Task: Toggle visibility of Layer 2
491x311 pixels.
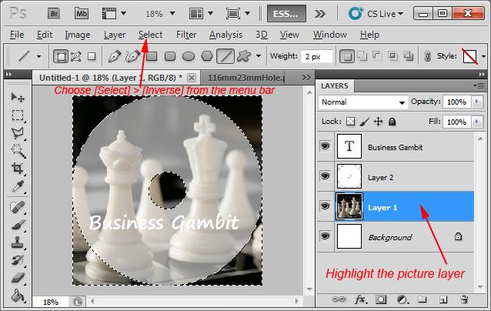Action: click(325, 177)
